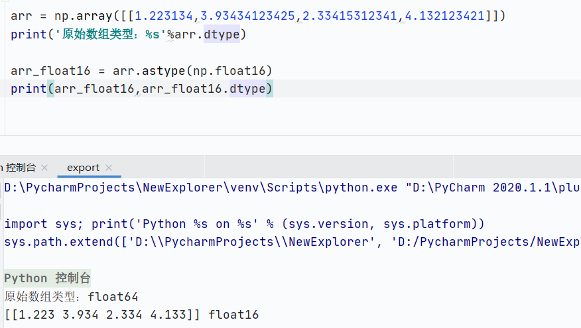Click the float16 array output line
This screenshot has height=328, width=581.
coord(131,315)
